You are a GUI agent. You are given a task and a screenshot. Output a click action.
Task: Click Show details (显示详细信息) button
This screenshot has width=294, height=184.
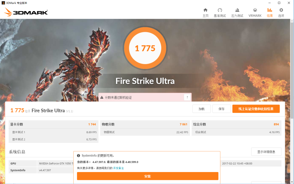coord(266,152)
